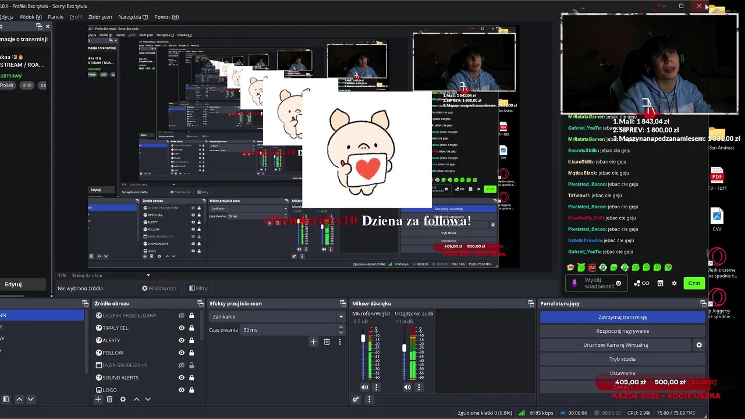Move the selected scene down
Viewport: 745px width, 419px height.
(x=31, y=399)
